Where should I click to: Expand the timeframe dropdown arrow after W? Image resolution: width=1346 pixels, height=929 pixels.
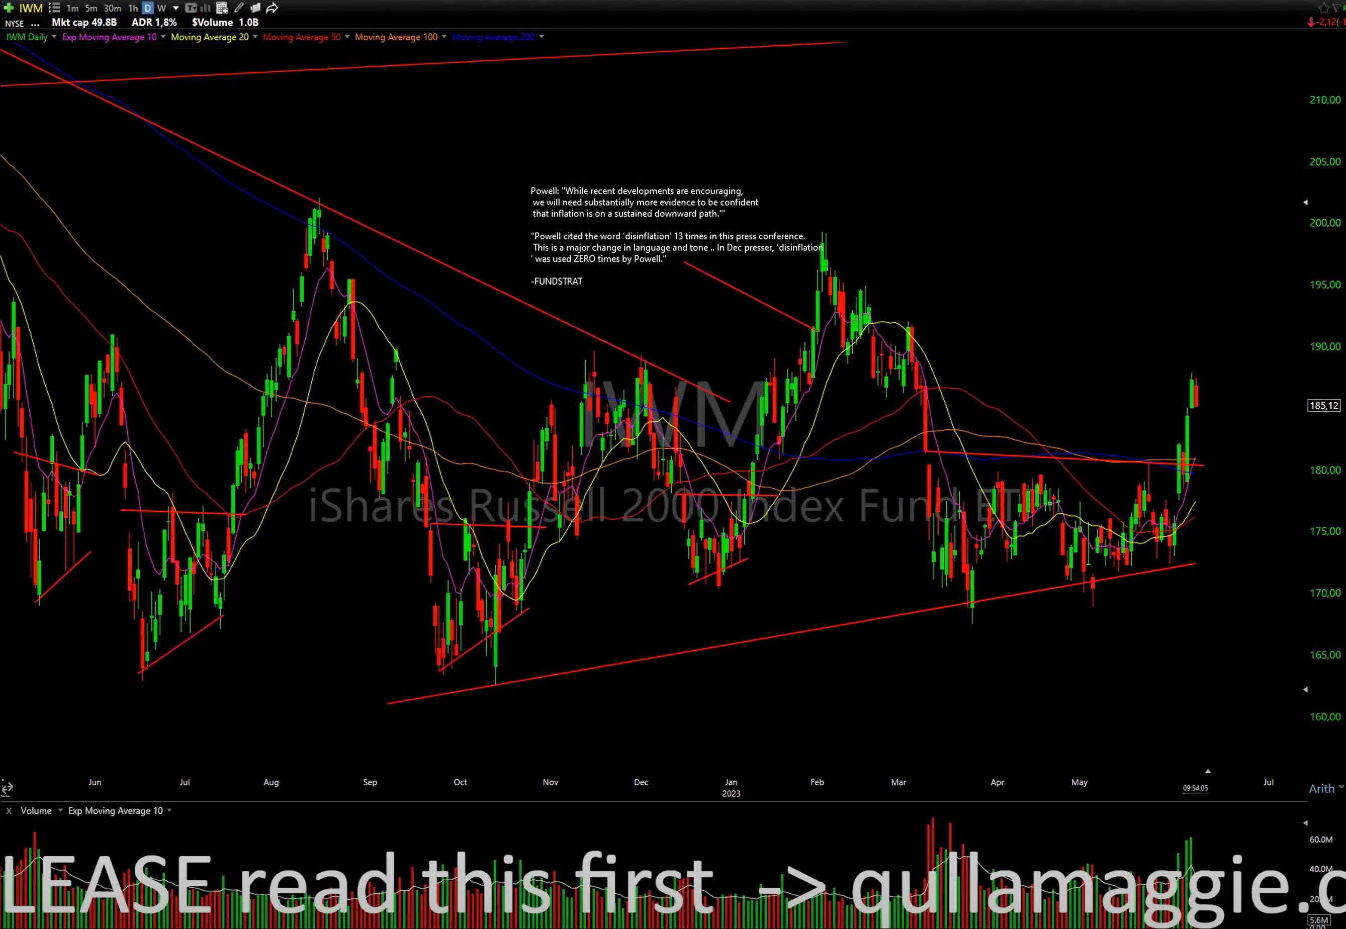point(176,8)
